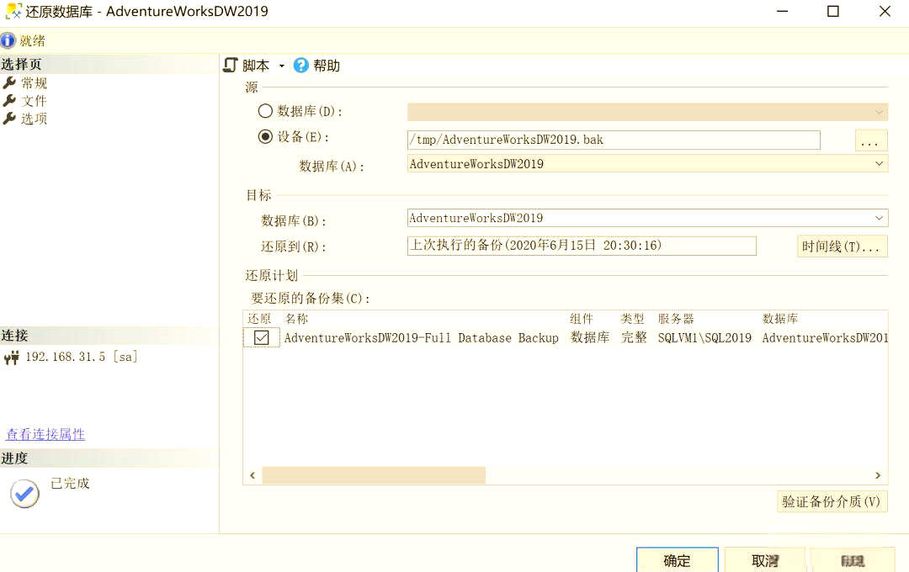
Task: Click the 时间线(T)... button
Action: tap(843, 245)
